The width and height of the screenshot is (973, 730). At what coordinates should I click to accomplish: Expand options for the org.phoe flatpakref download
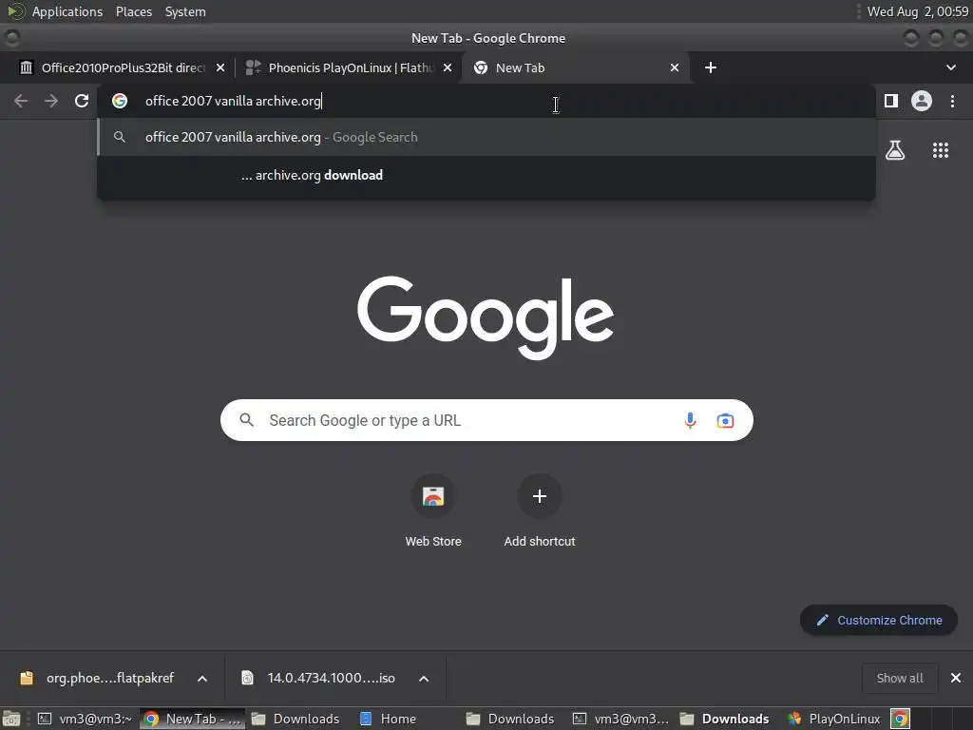(x=202, y=679)
